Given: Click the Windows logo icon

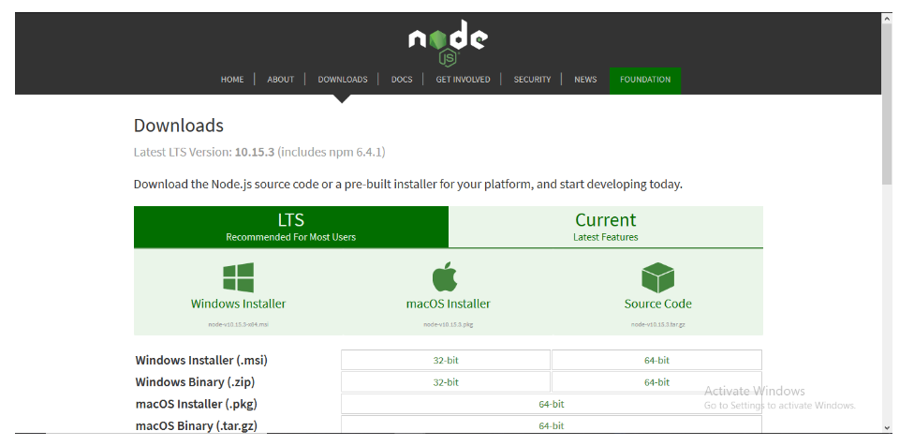Looking at the screenshot, I should [239, 277].
